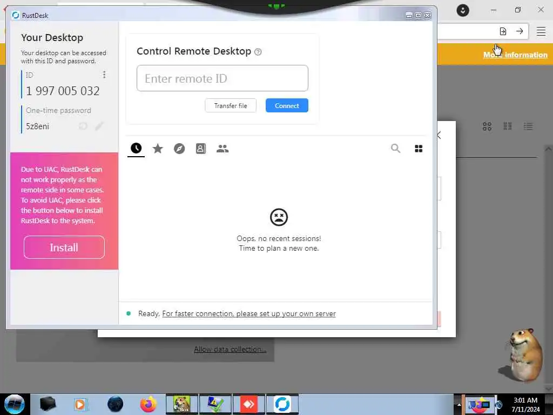
Task: Select the circles grid view in background window
Action: click(487, 126)
